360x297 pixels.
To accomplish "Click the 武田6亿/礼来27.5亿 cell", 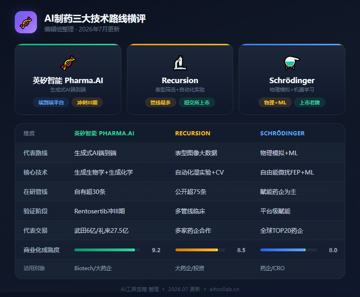I will coord(101,230).
